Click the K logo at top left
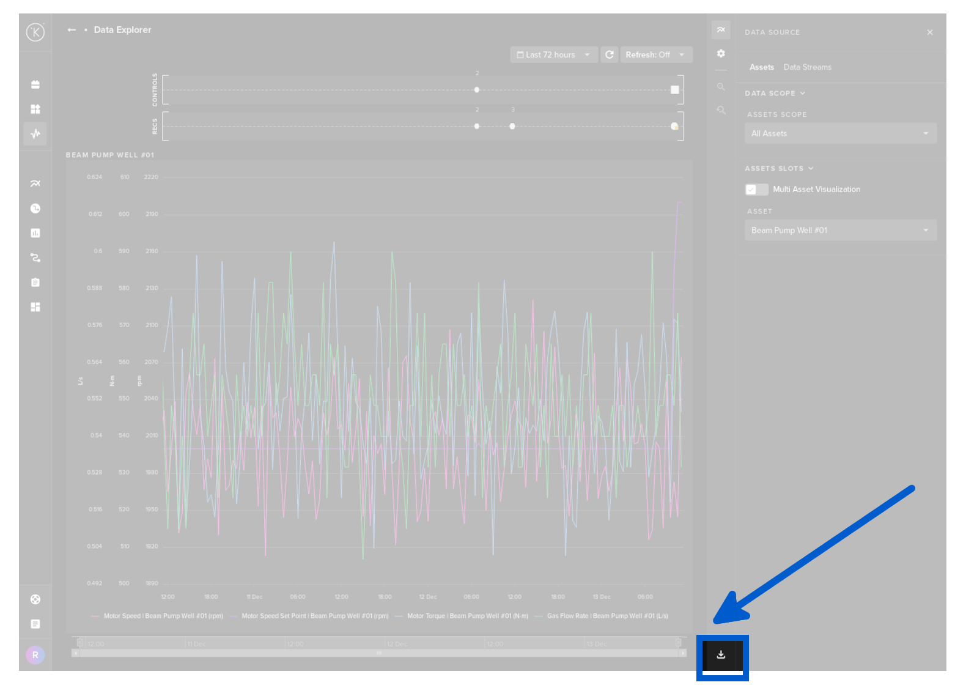 [x=35, y=32]
